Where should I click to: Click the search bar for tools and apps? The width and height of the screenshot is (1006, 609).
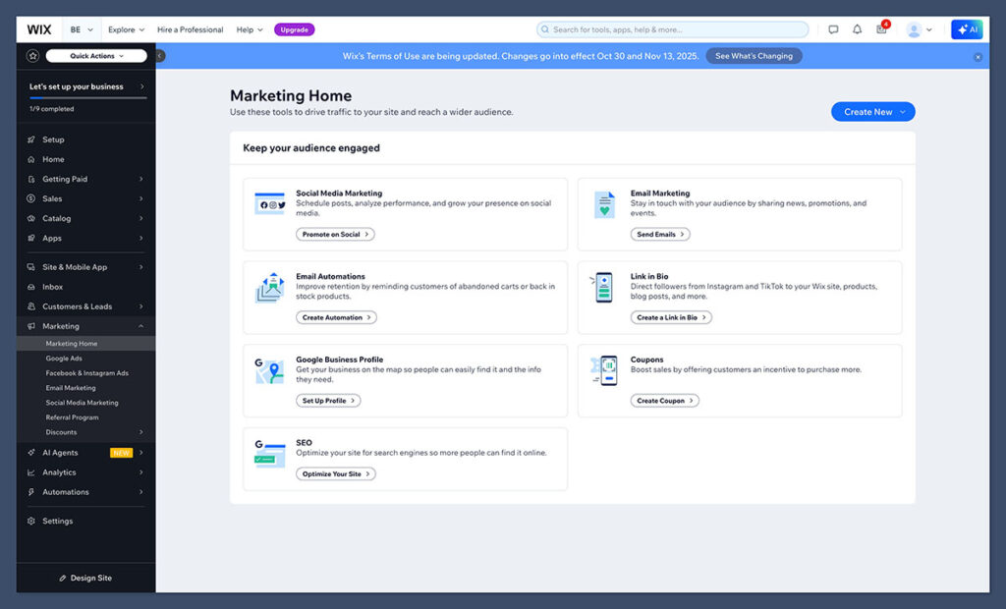[671, 28]
